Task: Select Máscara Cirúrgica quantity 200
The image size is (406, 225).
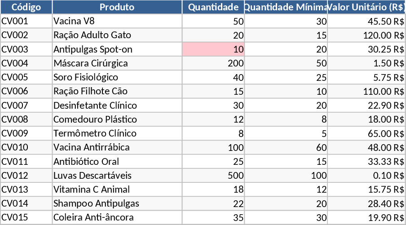Action: 213,63
